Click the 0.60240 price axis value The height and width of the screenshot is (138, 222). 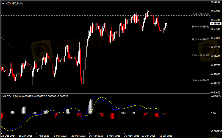216,20
